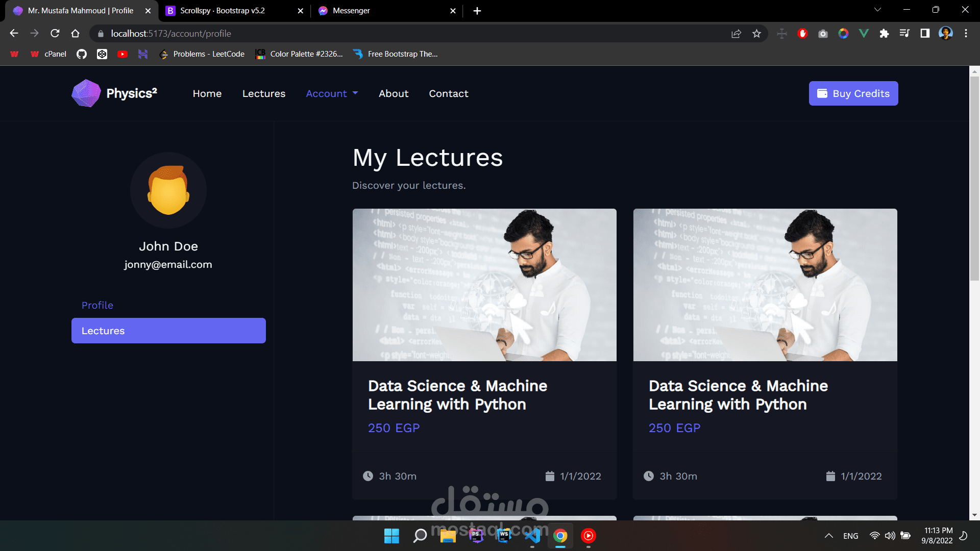Open the browser extensions puzzle icon
This screenshot has height=551, width=980.
click(x=884, y=34)
